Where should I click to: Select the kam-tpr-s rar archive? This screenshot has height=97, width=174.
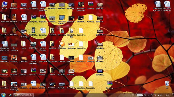33,71
